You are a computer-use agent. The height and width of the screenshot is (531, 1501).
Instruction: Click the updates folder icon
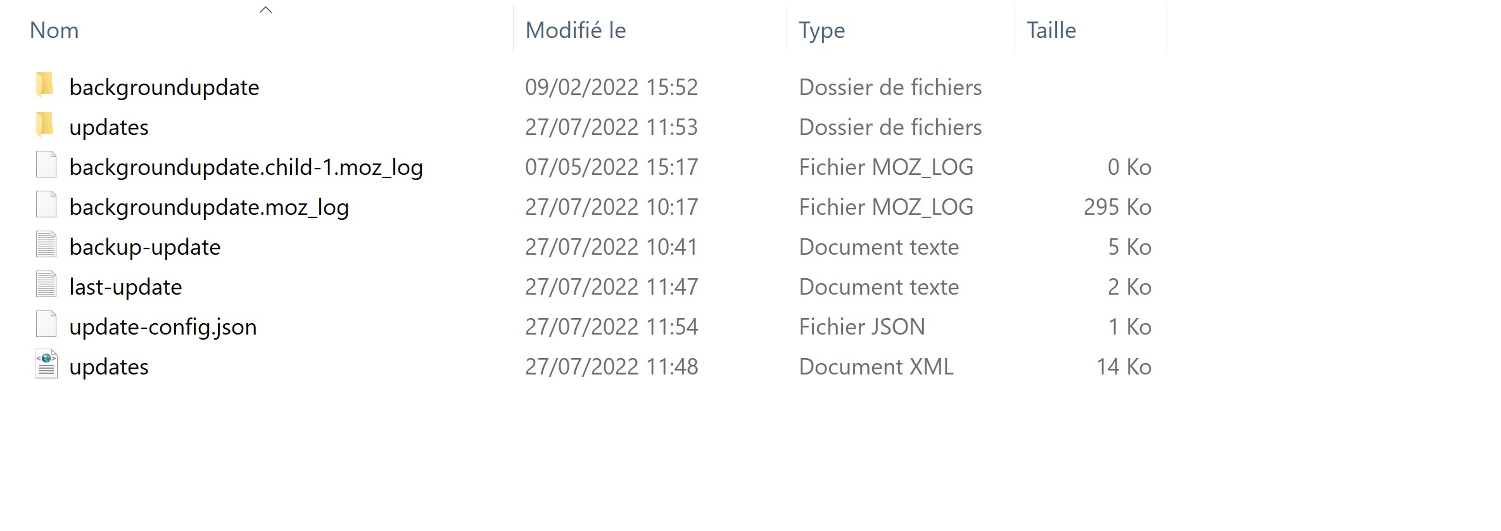coord(45,125)
